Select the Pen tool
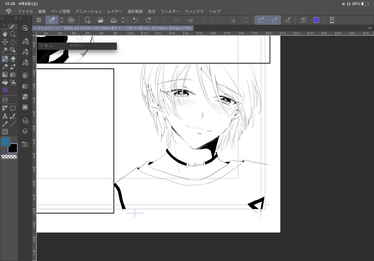Screen dimensions: 374x261 click(5, 58)
